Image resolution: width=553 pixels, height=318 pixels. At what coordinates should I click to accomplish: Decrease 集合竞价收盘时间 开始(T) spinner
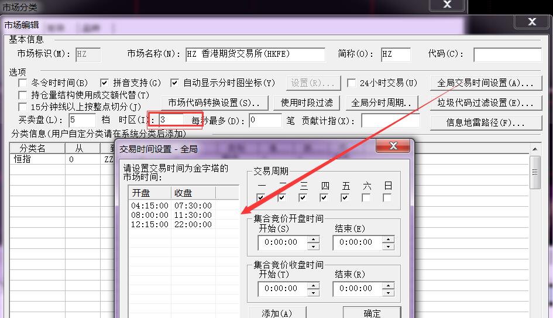pyautogui.click(x=313, y=293)
